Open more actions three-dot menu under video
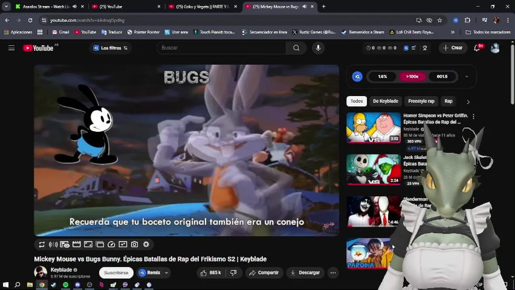The image size is (515, 290). point(333,273)
